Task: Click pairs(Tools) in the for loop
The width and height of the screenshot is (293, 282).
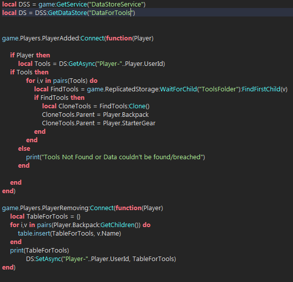Action: click(70, 81)
